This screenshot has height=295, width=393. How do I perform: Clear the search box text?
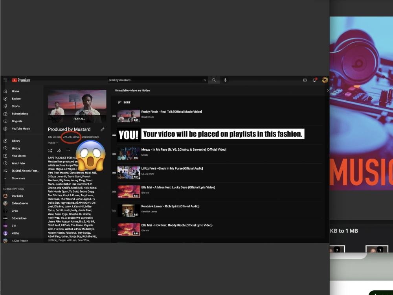204,80
